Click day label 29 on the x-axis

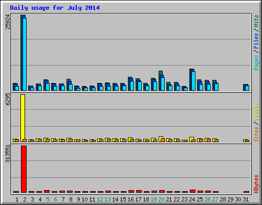point(230,199)
